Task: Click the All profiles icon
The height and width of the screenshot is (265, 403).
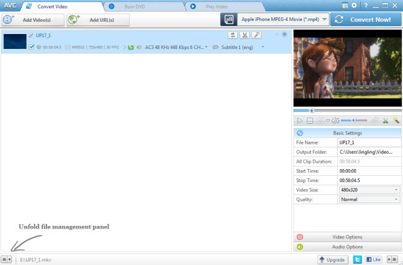Action: 229,19
